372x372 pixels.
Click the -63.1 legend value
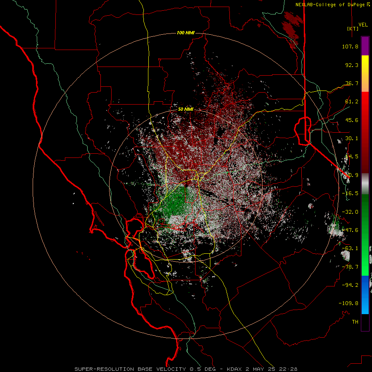(350, 248)
